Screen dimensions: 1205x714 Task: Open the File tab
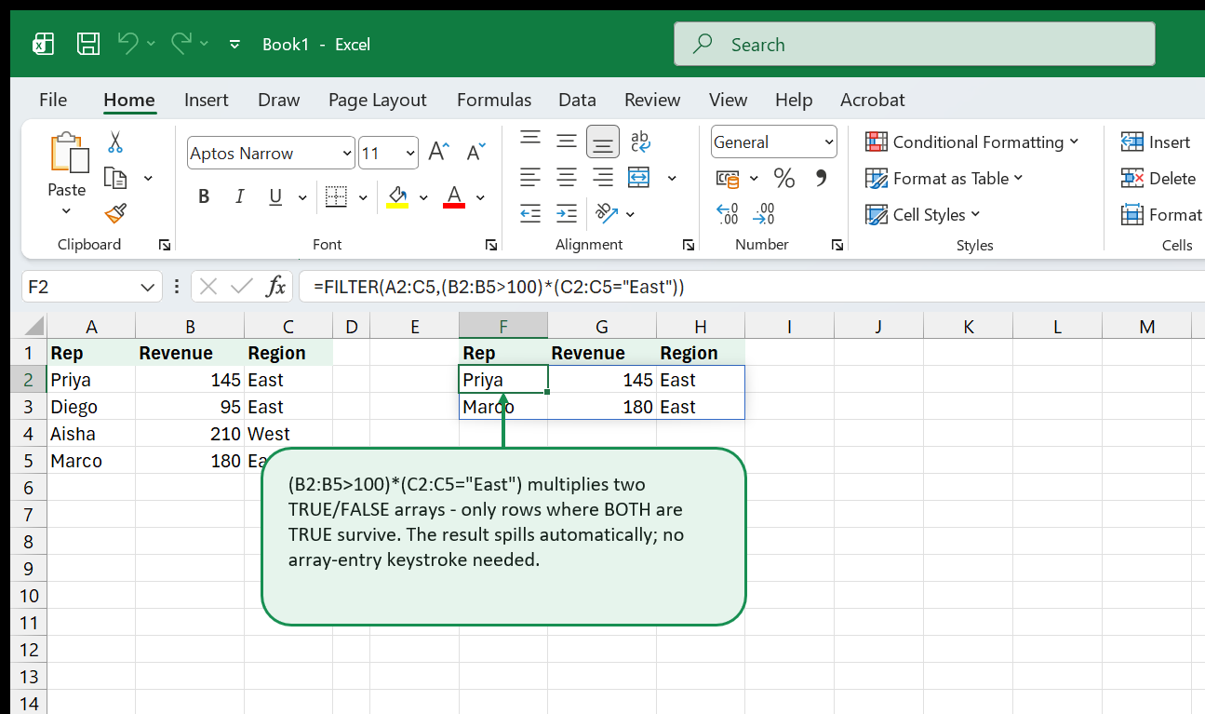pos(53,100)
